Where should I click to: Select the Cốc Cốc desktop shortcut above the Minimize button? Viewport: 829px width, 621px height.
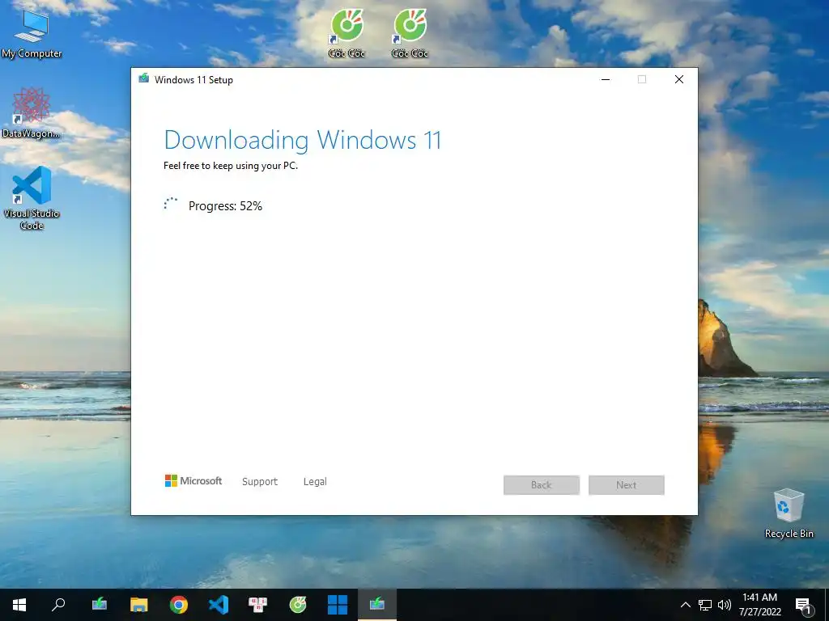tap(410, 33)
